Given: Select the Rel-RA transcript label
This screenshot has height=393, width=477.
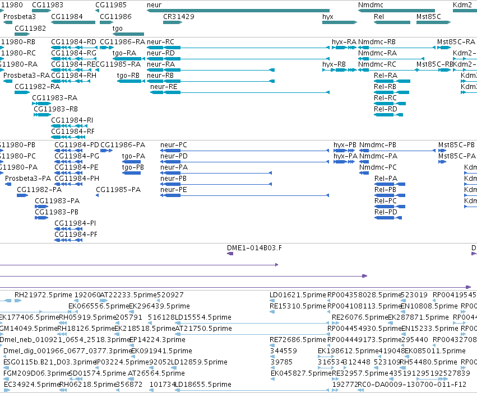Looking at the screenshot, I should click(x=386, y=76).
